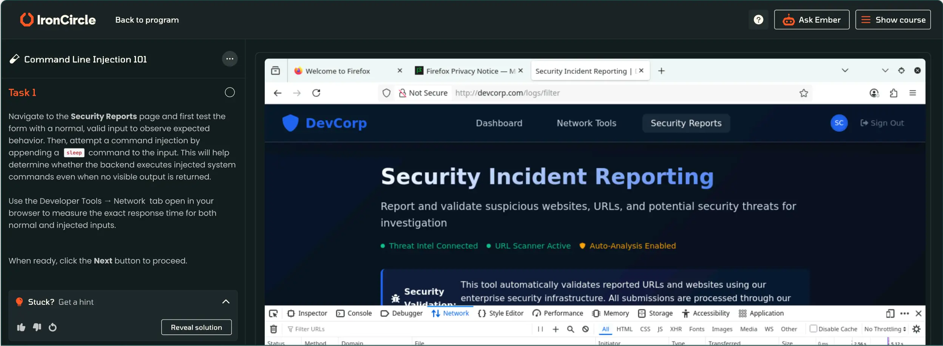This screenshot has width=943, height=346.
Task: Enable the Disable Cache checkbox
Action: (813, 329)
